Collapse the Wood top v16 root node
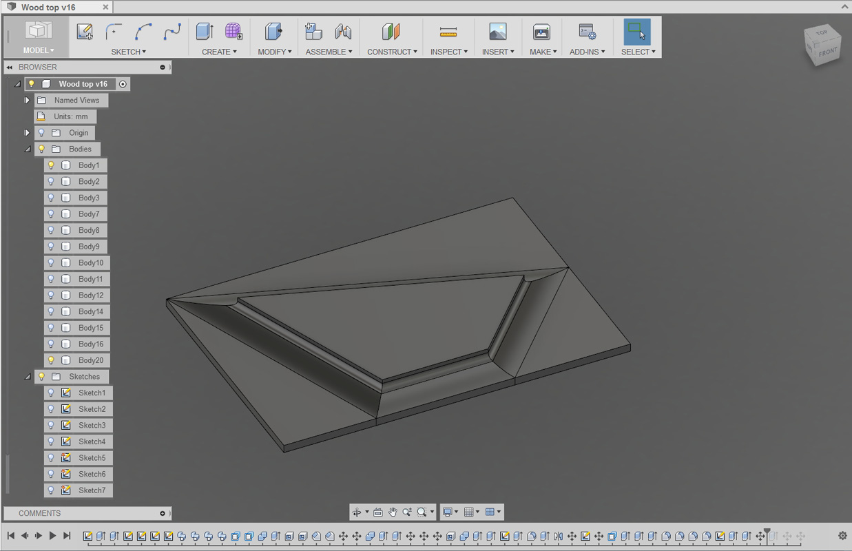Image resolution: width=852 pixels, height=551 pixels. tap(18, 84)
